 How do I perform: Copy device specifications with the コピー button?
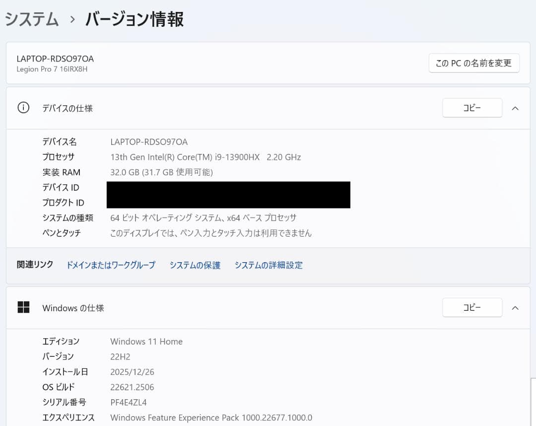tap(471, 108)
